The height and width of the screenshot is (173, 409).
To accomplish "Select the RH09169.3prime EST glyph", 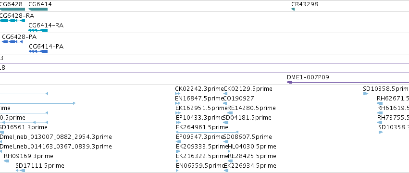I will (x=7, y=161).
